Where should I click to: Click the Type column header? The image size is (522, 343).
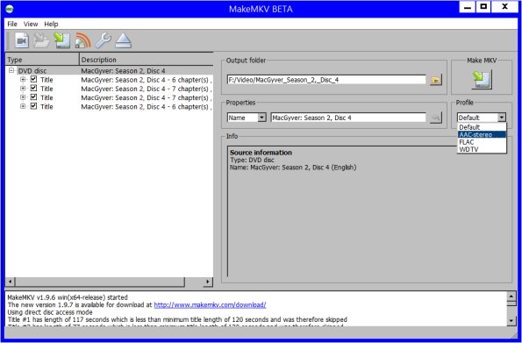(42, 60)
